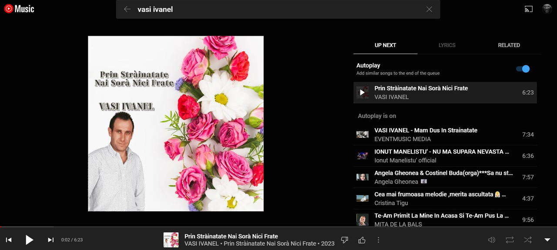This screenshot has height=250, width=557.
Task: Open the three-dot more actions menu
Action: click(378, 240)
